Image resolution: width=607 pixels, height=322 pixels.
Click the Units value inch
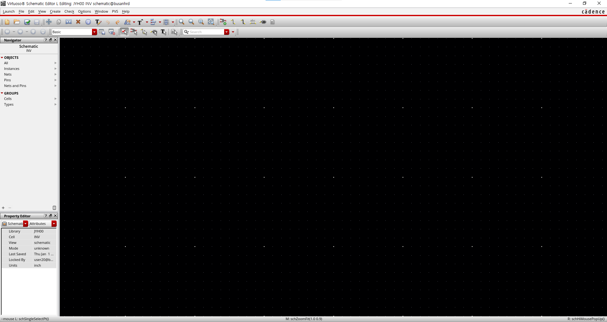(x=38, y=265)
